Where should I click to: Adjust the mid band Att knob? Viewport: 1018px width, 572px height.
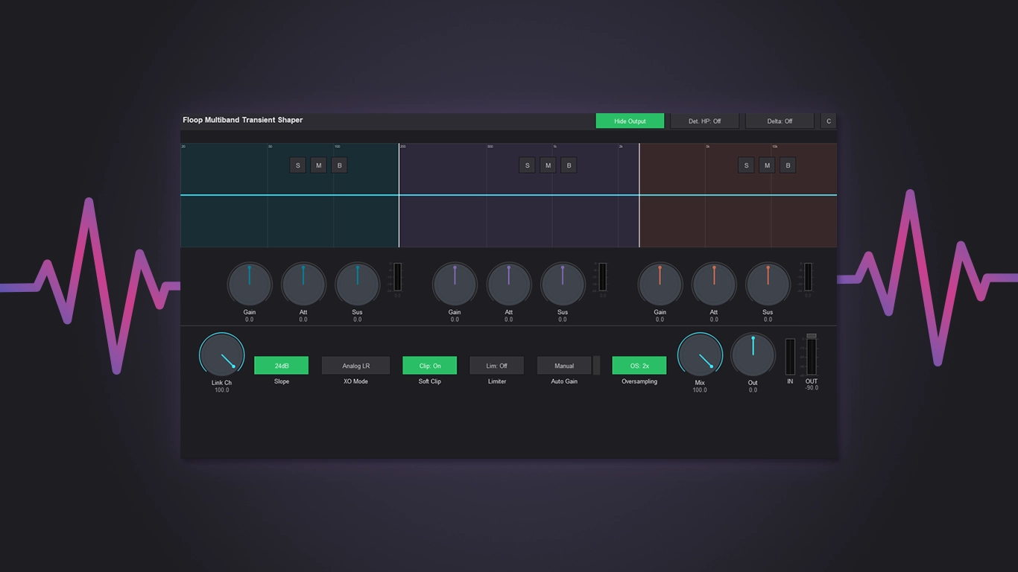(x=509, y=284)
